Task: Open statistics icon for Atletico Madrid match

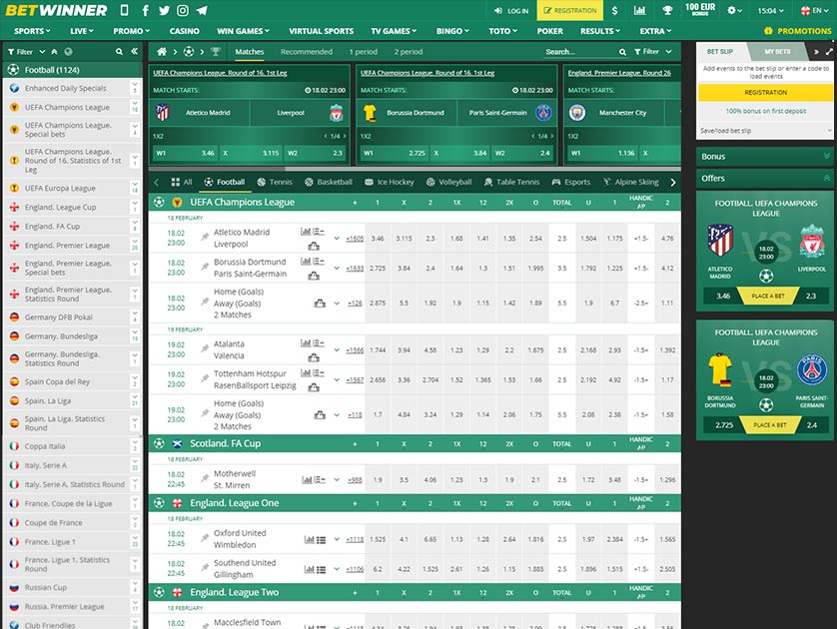Action: click(x=306, y=232)
